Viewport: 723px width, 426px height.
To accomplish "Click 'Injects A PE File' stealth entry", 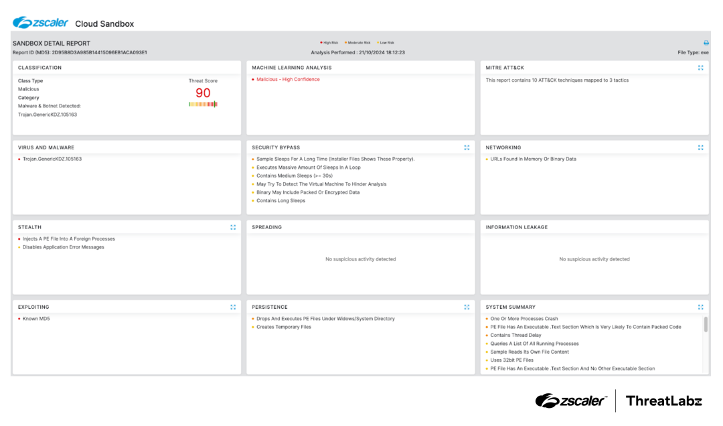I will (69, 239).
